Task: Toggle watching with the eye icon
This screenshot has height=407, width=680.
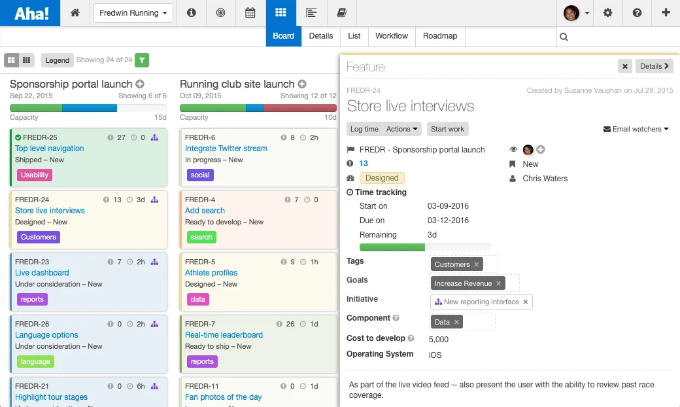Action: point(513,149)
